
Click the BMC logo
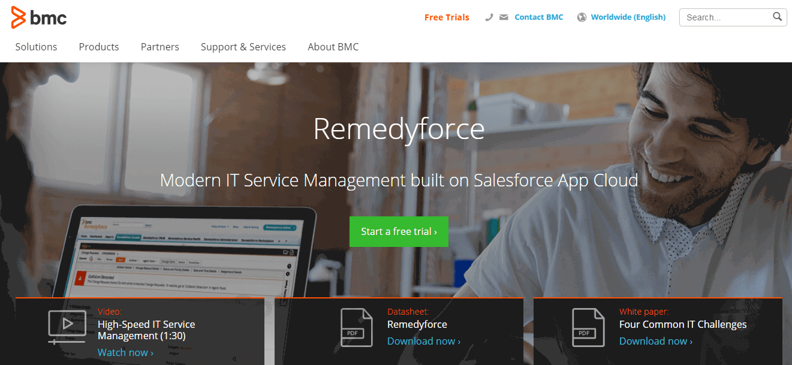[39, 17]
